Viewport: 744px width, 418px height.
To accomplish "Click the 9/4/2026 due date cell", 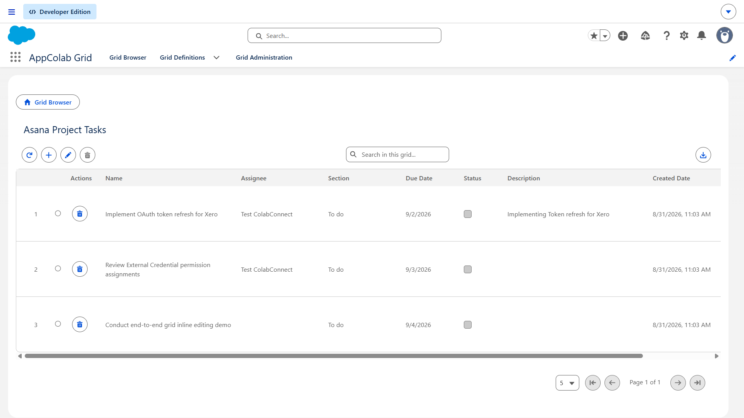I will pos(418,325).
